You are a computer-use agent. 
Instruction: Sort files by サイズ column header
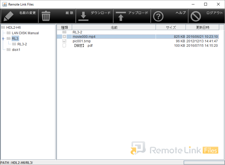(x=171, y=28)
